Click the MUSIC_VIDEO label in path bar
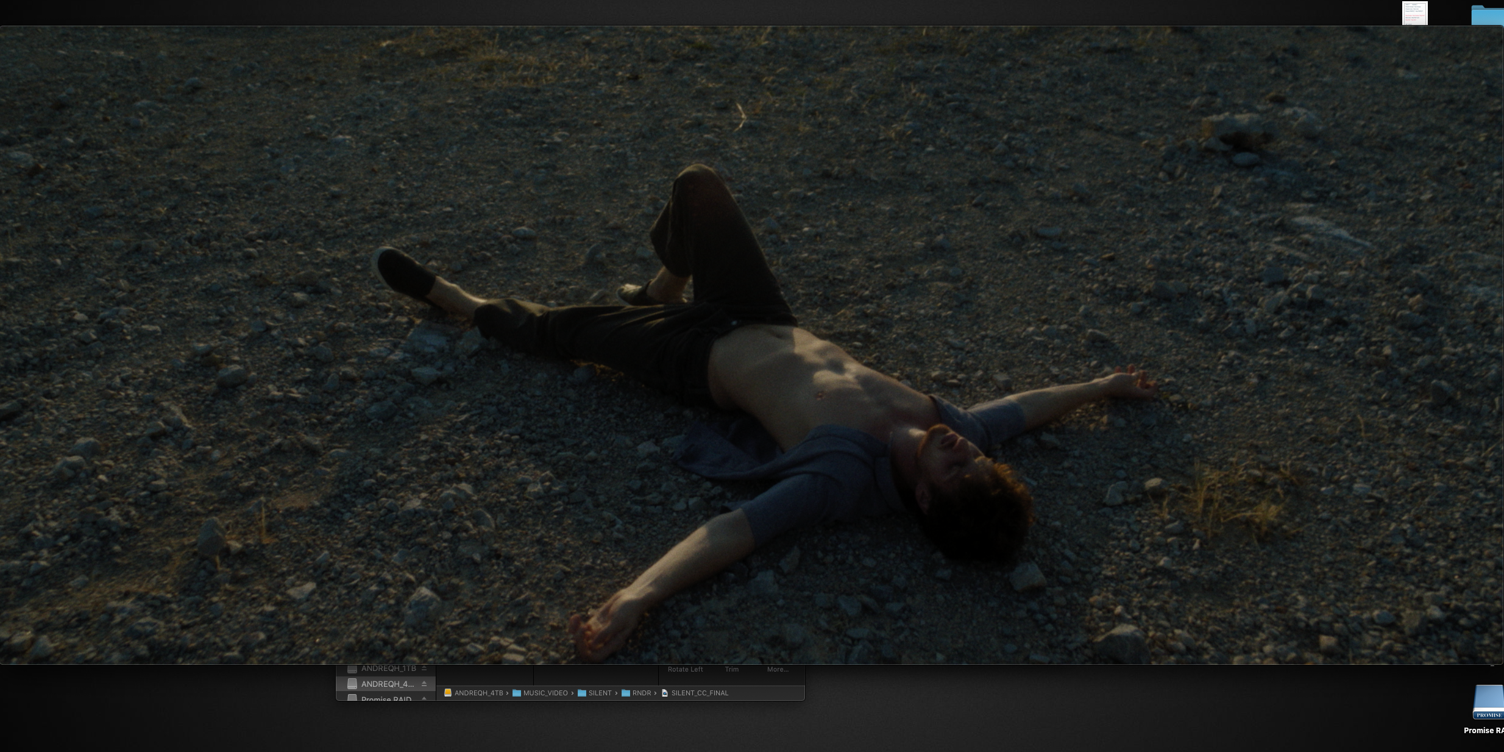1504x752 pixels. pyautogui.click(x=545, y=693)
